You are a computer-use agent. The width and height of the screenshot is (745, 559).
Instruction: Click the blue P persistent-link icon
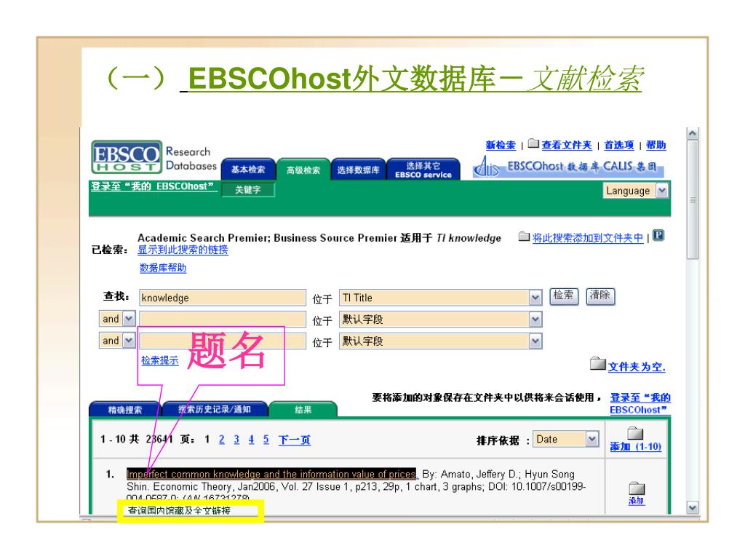[x=658, y=235]
